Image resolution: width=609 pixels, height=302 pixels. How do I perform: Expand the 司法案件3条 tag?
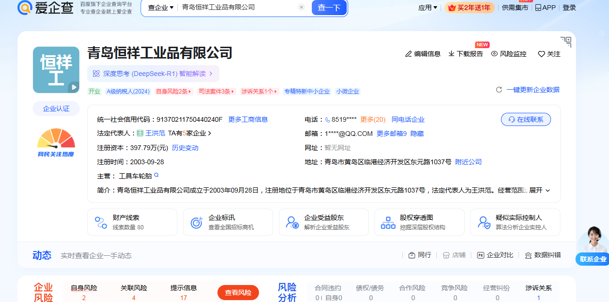click(x=217, y=92)
